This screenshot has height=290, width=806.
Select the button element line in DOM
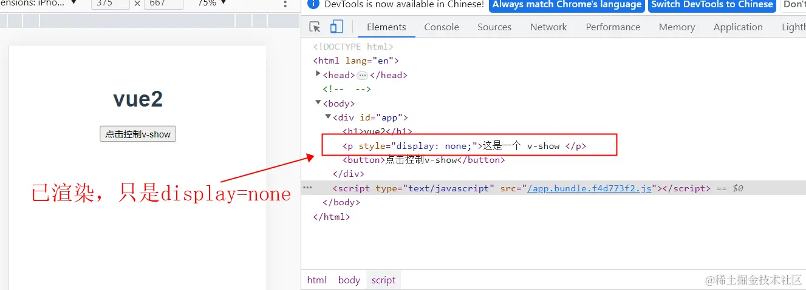click(423, 160)
